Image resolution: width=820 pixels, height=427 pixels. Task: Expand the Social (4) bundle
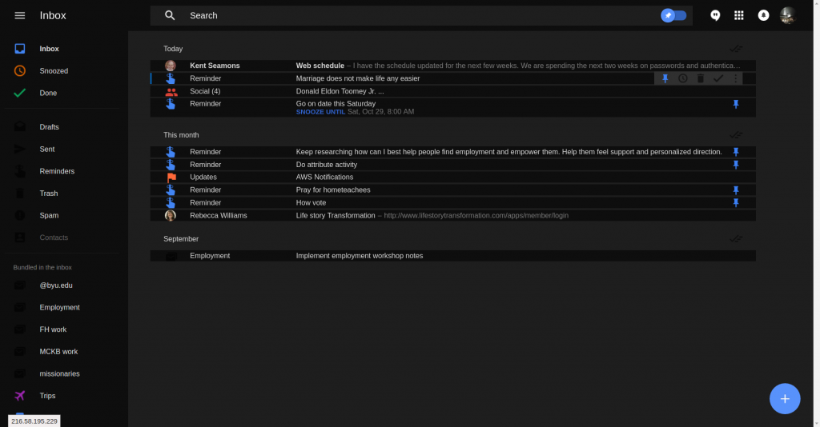pyautogui.click(x=453, y=91)
